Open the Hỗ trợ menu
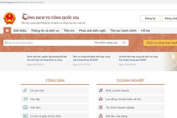This screenshot has width=177, height=118. coord(146,30)
